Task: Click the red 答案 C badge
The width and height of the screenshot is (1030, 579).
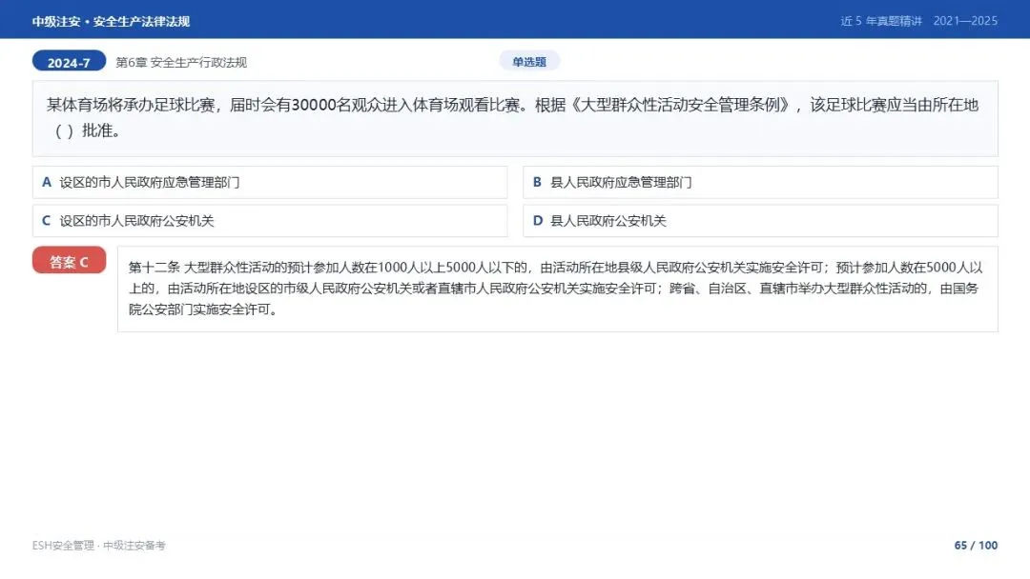Action: pos(69,261)
